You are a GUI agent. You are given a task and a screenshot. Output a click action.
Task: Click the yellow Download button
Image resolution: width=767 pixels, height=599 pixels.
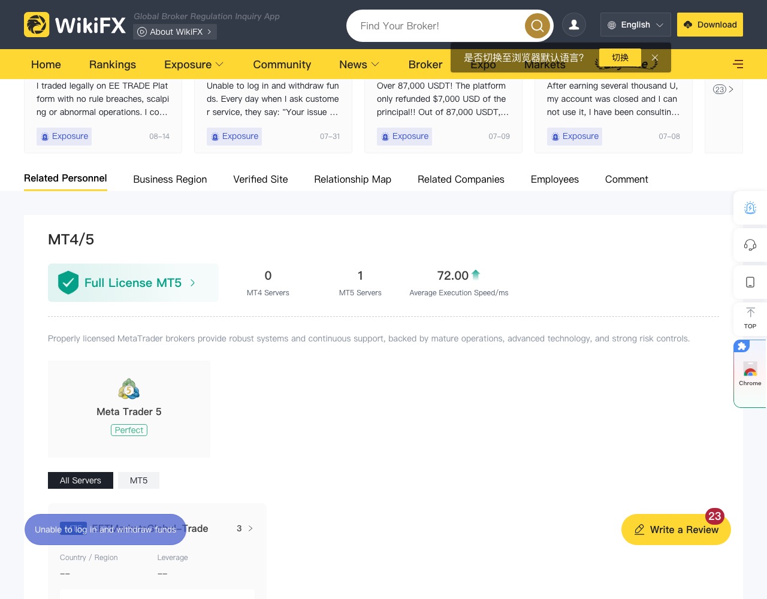coord(710,25)
